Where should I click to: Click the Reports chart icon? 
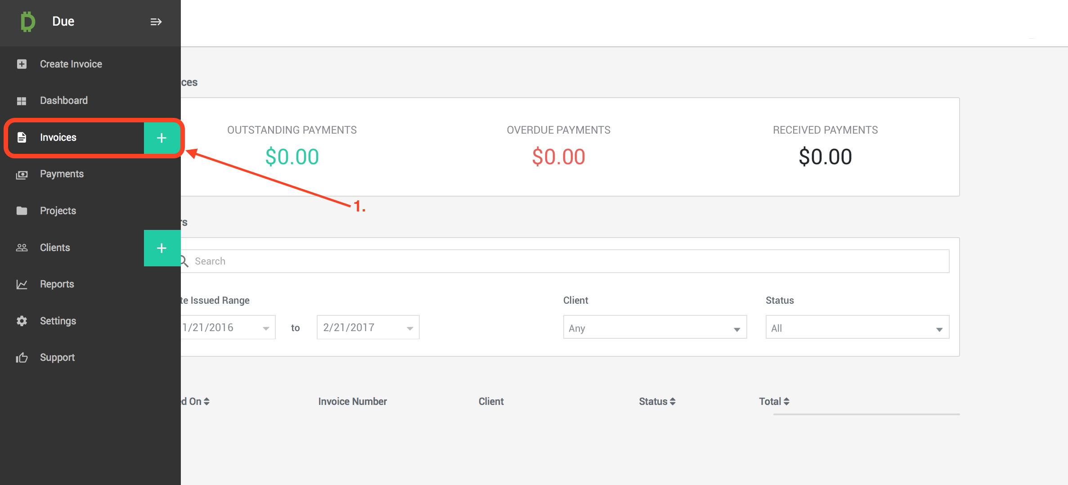pyautogui.click(x=22, y=284)
